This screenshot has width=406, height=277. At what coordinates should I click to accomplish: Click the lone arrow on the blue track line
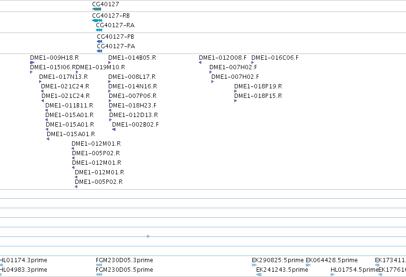point(148,236)
